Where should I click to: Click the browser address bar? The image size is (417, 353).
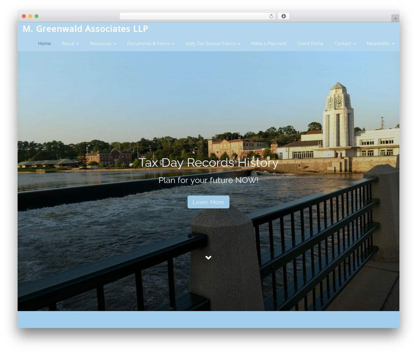[197, 16]
